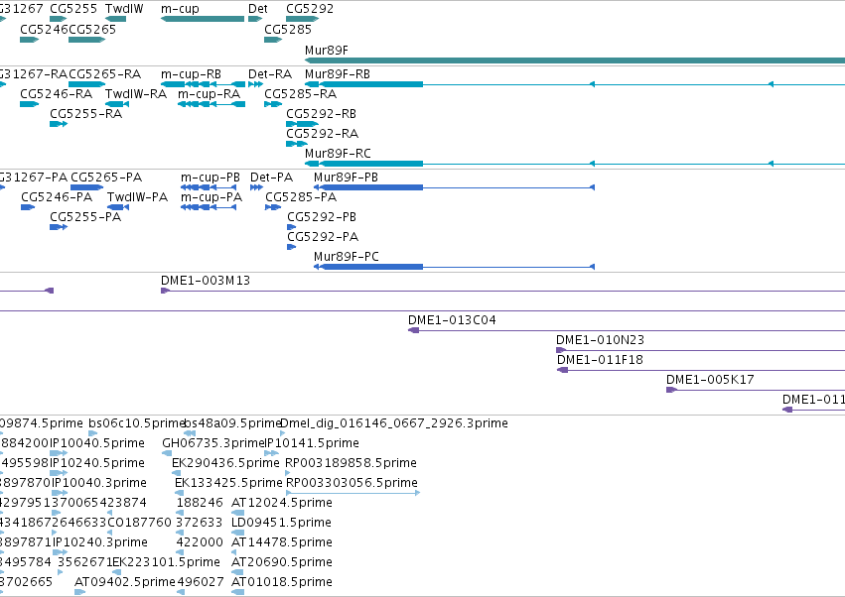Image resolution: width=845 pixels, height=597 pixels.
Task: Open the m-cup gene feature
Action: (203, 19)
